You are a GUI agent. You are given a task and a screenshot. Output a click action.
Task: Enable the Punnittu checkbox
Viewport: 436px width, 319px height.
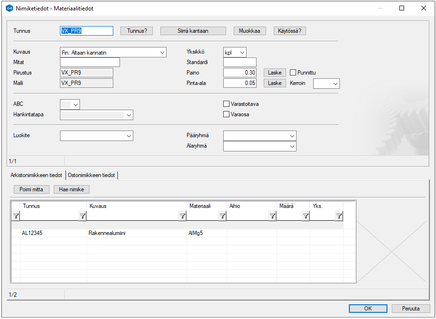tap(293, 73)
